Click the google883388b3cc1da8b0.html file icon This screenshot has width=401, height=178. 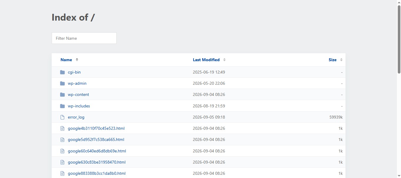click(x=62, y=173)
